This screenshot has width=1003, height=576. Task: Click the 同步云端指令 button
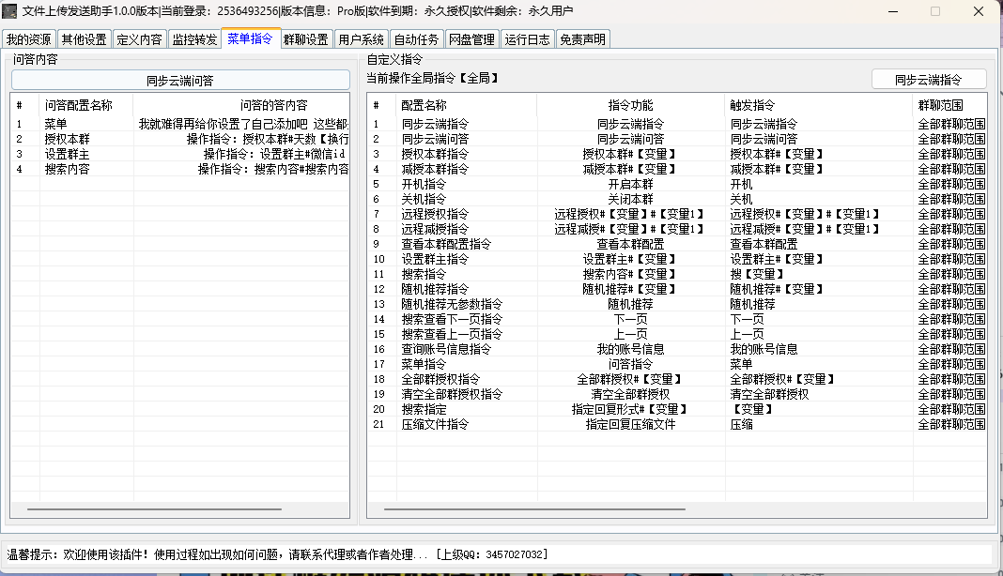click(x=928, y=80)
